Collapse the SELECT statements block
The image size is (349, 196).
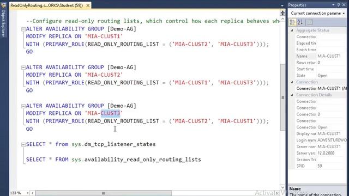[23, 144]
